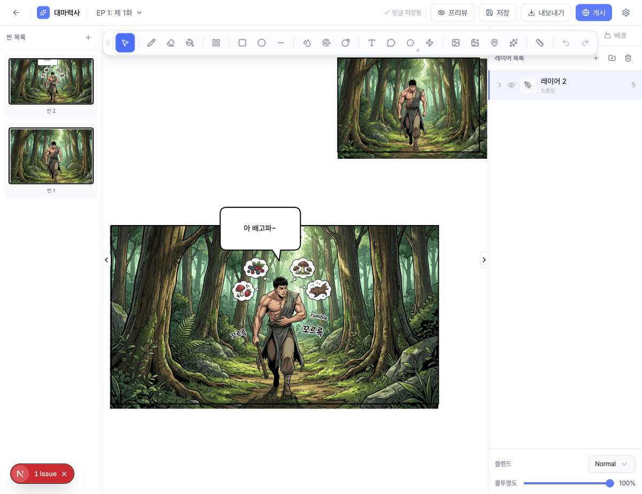The height and width of the screenshot is (494, 642).
Task: Delete layer with the trash icon
Action: [628, 58]
